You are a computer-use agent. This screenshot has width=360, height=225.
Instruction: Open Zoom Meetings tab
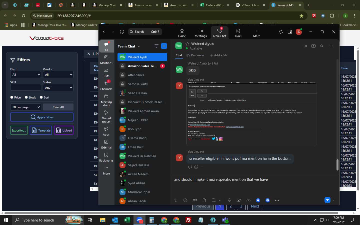pyautogui.click(x=200, y=33)
